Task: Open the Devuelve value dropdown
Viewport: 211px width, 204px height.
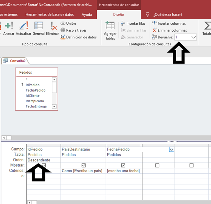Action: (x=193, y=37)
